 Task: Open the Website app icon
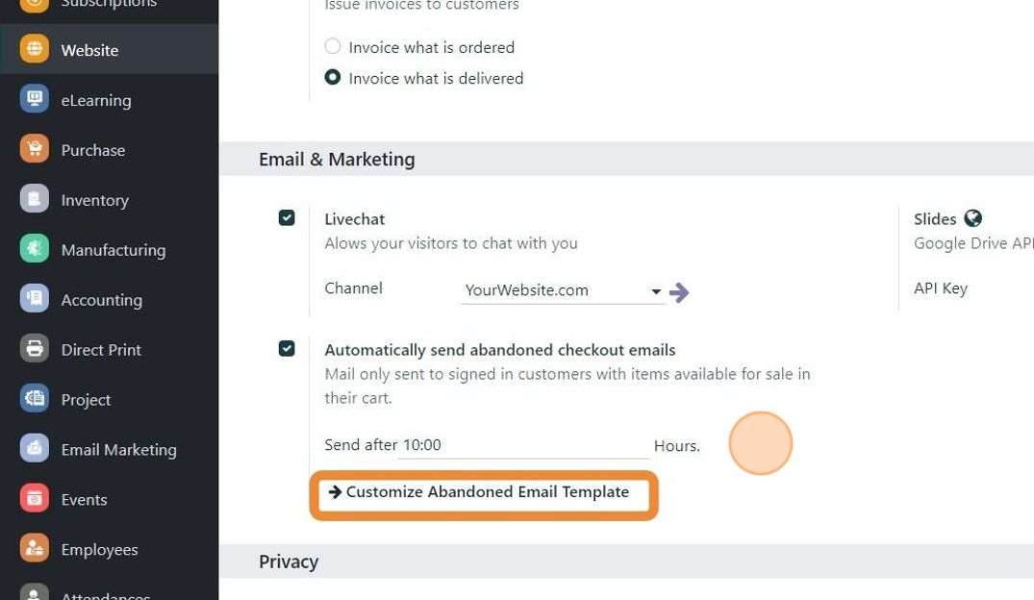pos(35,50)
